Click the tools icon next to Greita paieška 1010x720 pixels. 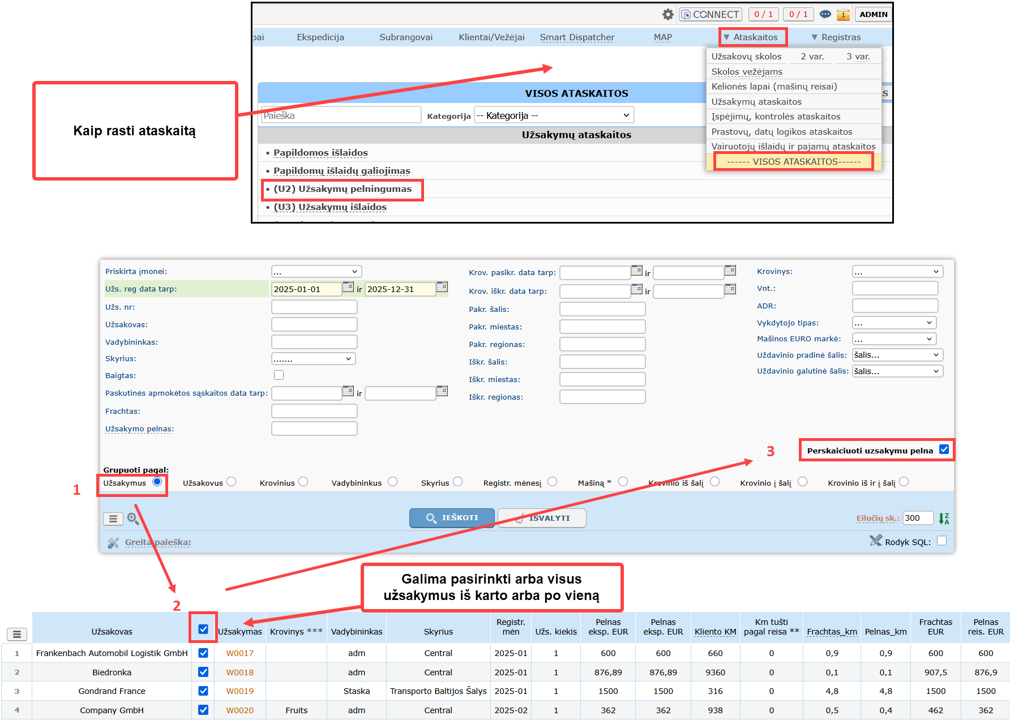click(113, 542)
